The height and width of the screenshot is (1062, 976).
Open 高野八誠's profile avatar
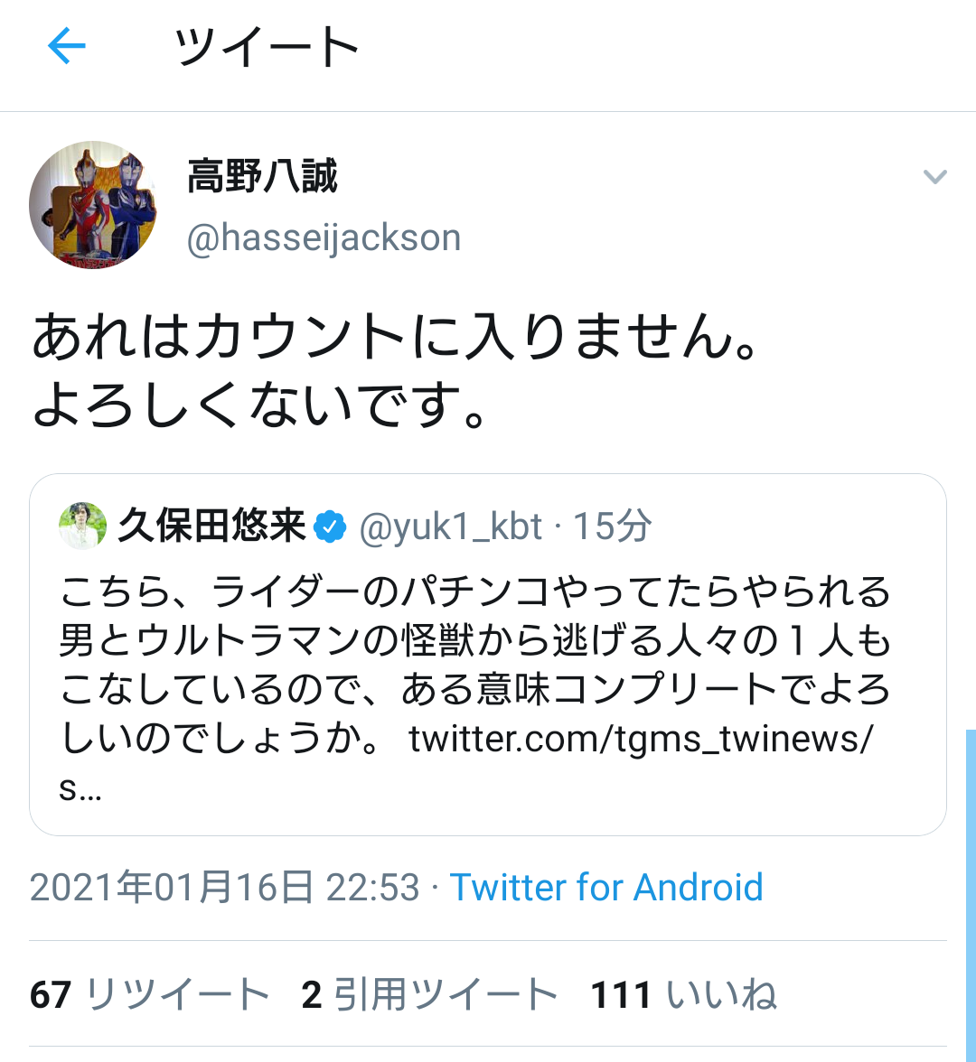tap(93, 204)
